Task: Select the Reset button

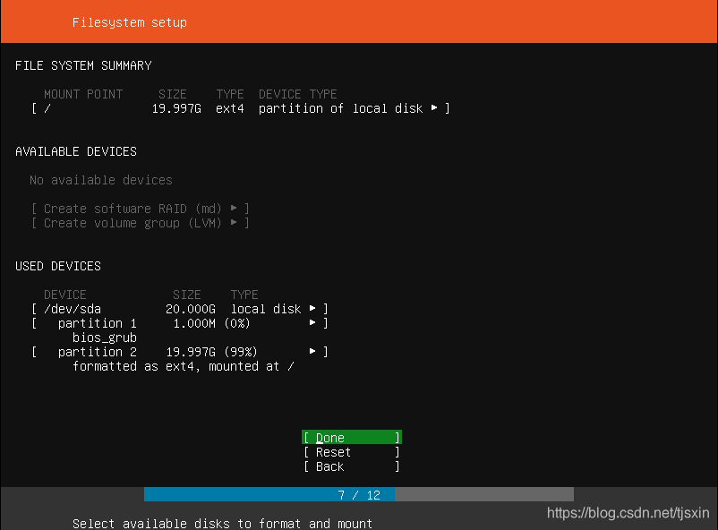Action: tap(352, 452)
